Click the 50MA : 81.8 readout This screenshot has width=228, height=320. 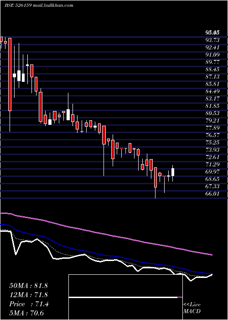coord(28,286)
